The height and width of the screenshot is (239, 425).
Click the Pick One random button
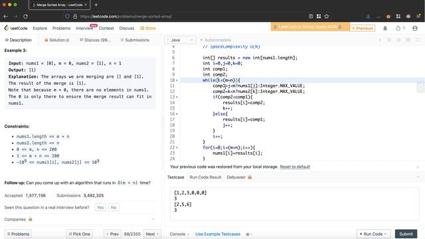pyautogui.click(x=79, y=234)
